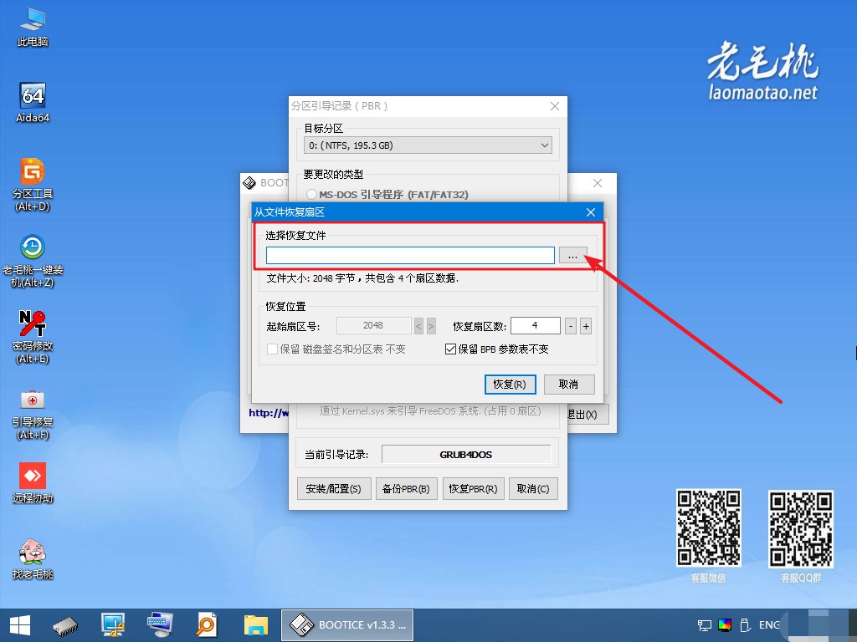Open 找老毛桃 desktop icon
The image size is (857, 642).
[x=33, y=558]
